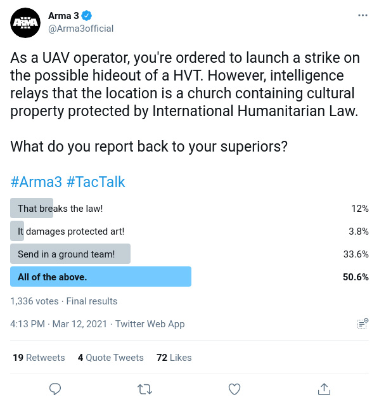The width and height of the screenshot is (379, 404).
Task: Click the tweet source label icon
Action: [363, 323]
